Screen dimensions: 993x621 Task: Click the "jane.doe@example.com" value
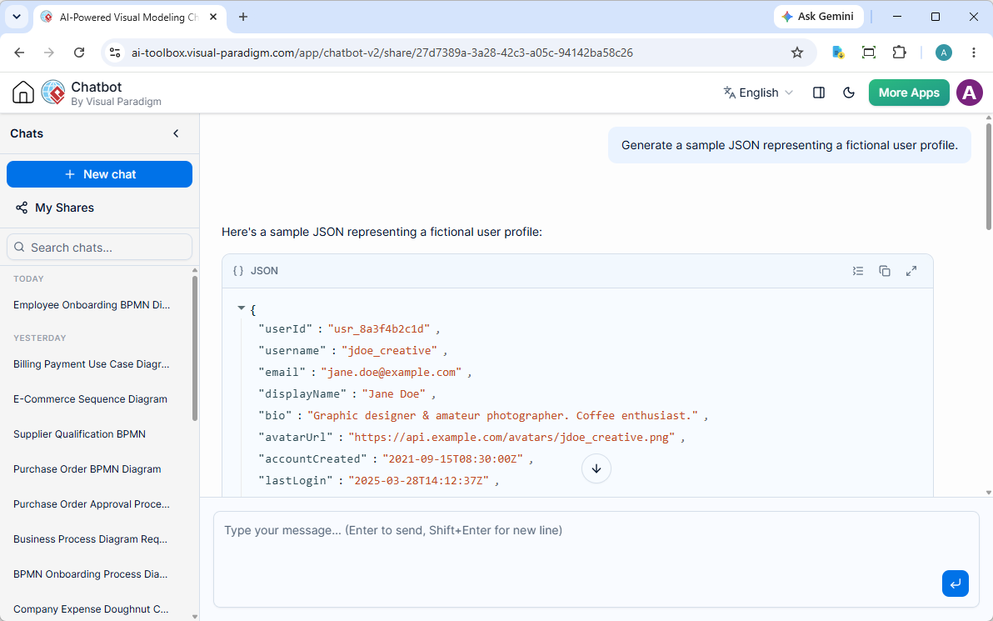tap(392, 373)
